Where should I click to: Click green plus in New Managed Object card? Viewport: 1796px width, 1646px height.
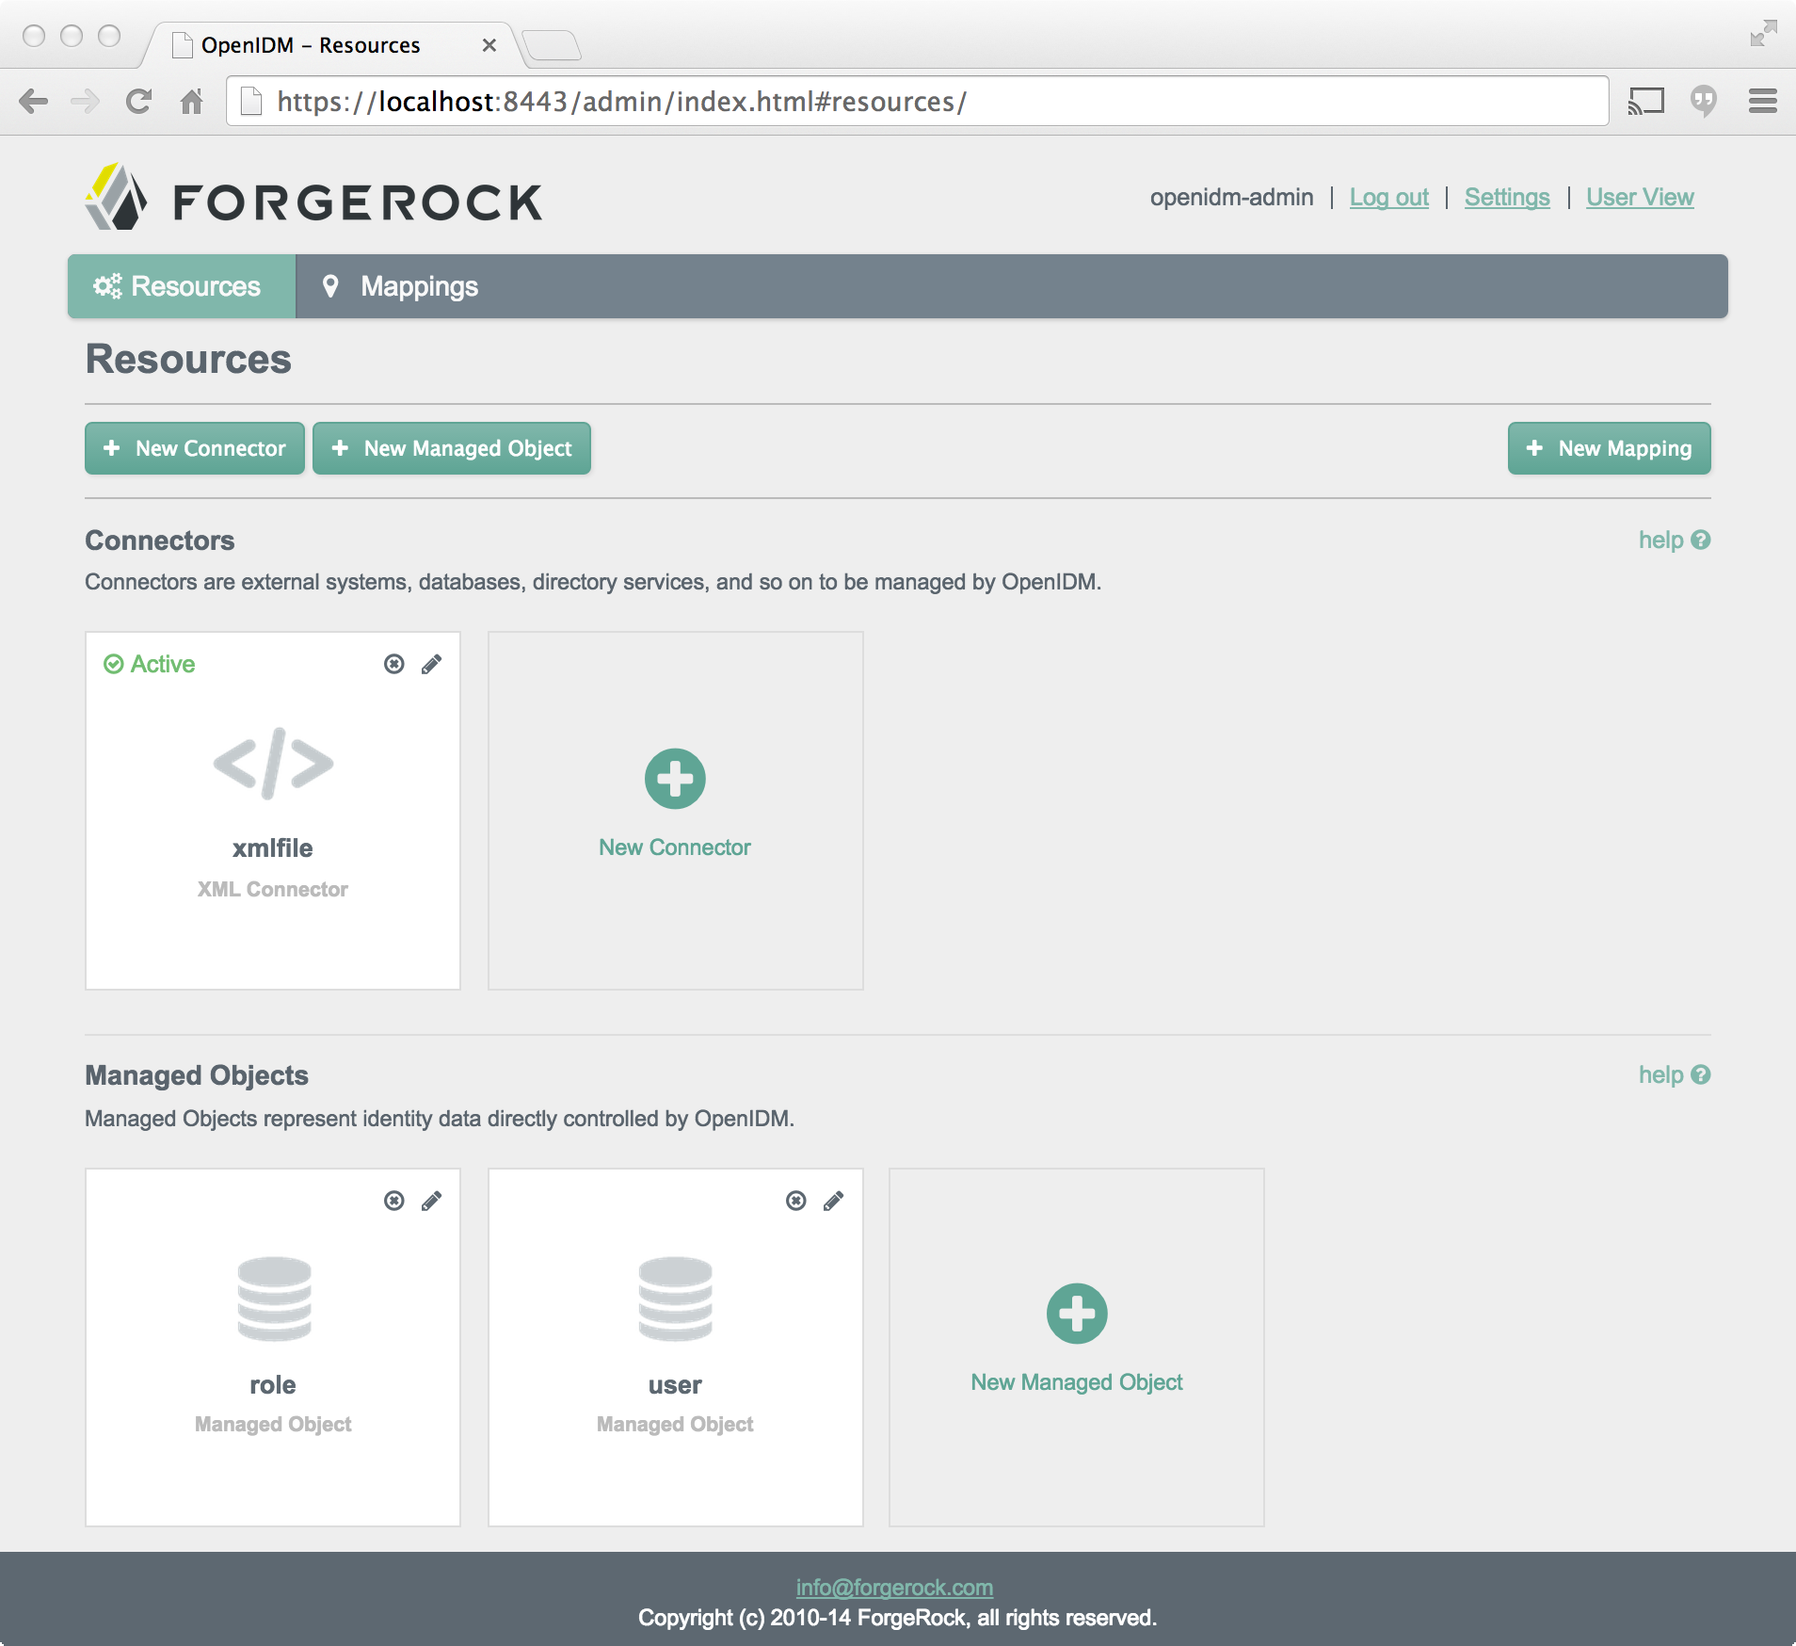pos(1077,1314)
